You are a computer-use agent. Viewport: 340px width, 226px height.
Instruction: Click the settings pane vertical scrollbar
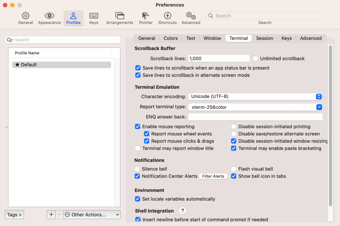click(x=330, y=126)
